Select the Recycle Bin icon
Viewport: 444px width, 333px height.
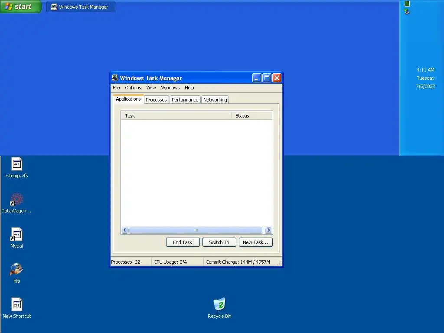219,308
